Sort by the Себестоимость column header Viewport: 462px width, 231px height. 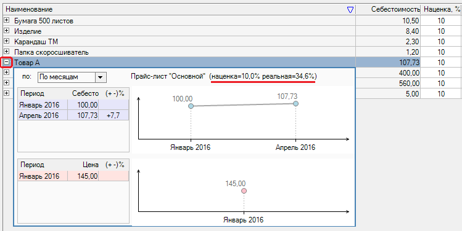tap(388, 9)
